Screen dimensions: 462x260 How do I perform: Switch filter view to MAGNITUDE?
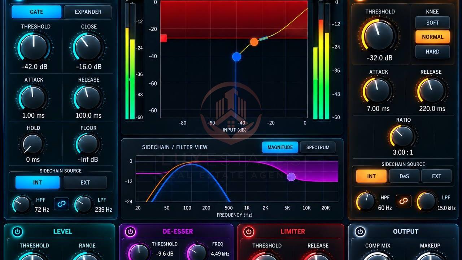point(280,147)
